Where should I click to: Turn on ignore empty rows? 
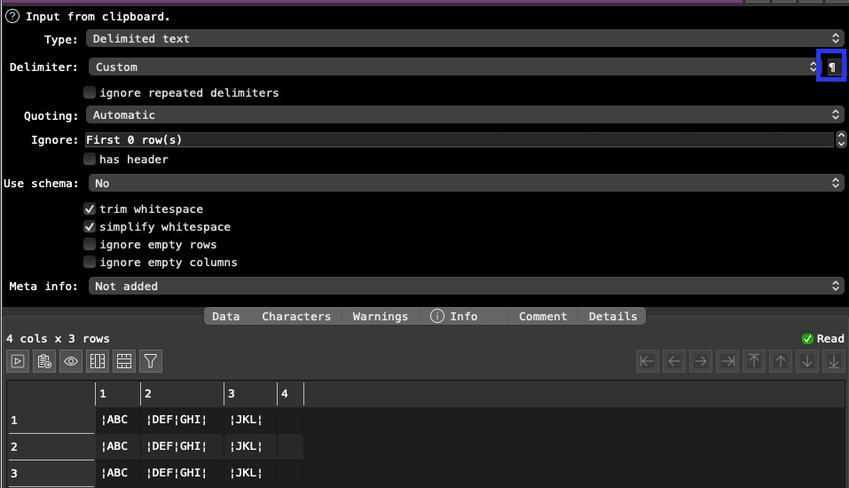coord(90,244)
